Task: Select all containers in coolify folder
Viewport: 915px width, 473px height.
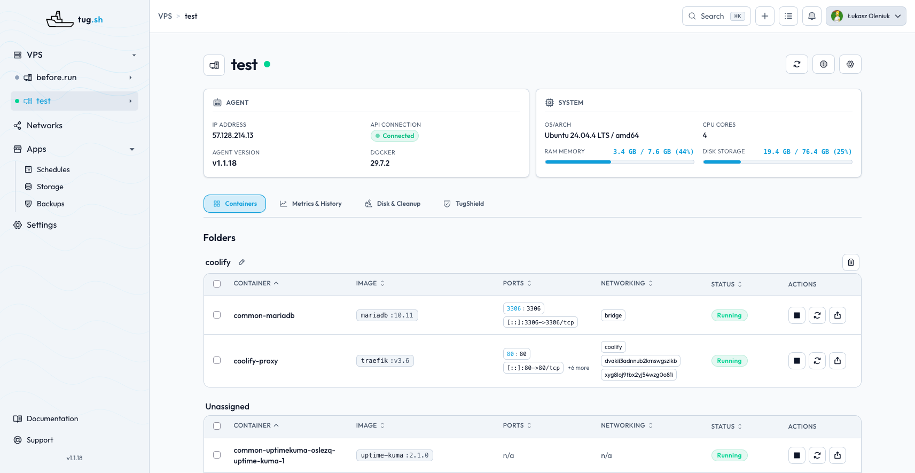Action: click(x=217, y=284)
